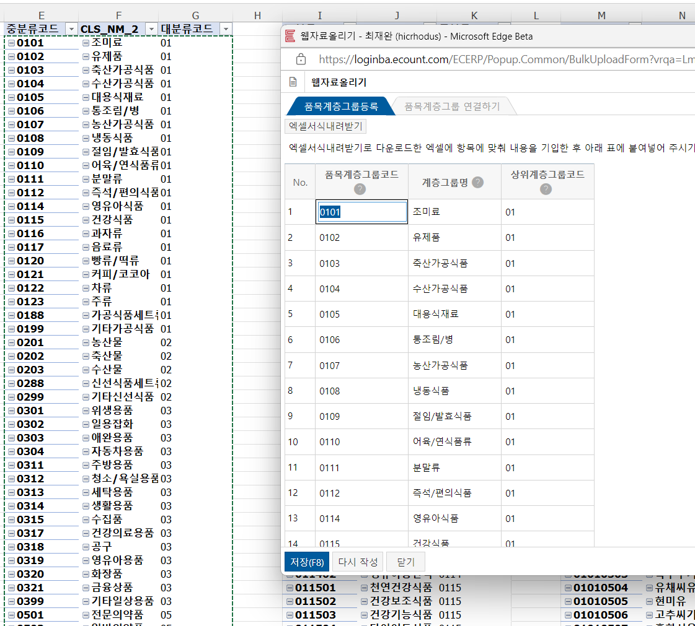Click Excel cell 건강의료용품
Screen dimensions: 695x626
tap(119, 534)
